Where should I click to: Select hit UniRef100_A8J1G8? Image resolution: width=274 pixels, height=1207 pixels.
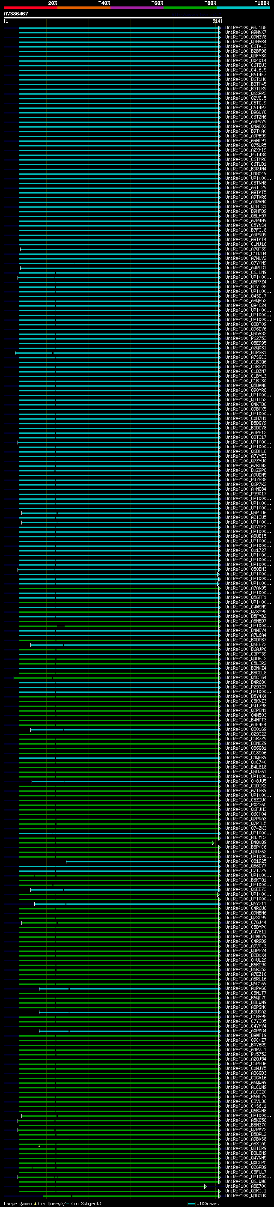[245, 28]
